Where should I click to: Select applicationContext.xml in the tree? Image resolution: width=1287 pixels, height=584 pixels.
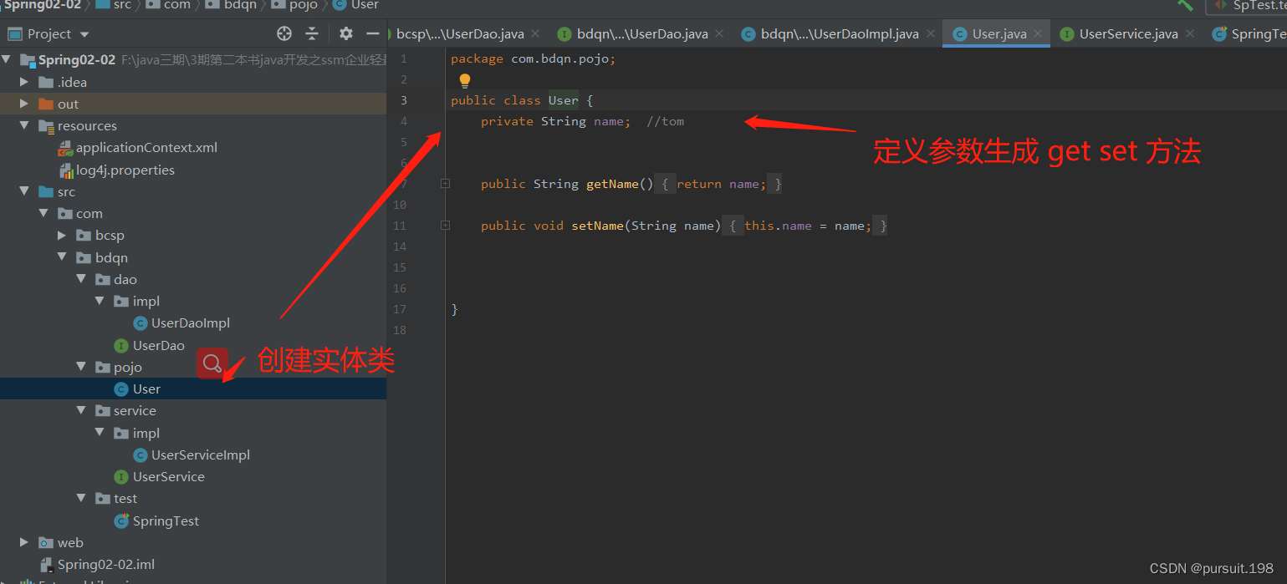146,148
